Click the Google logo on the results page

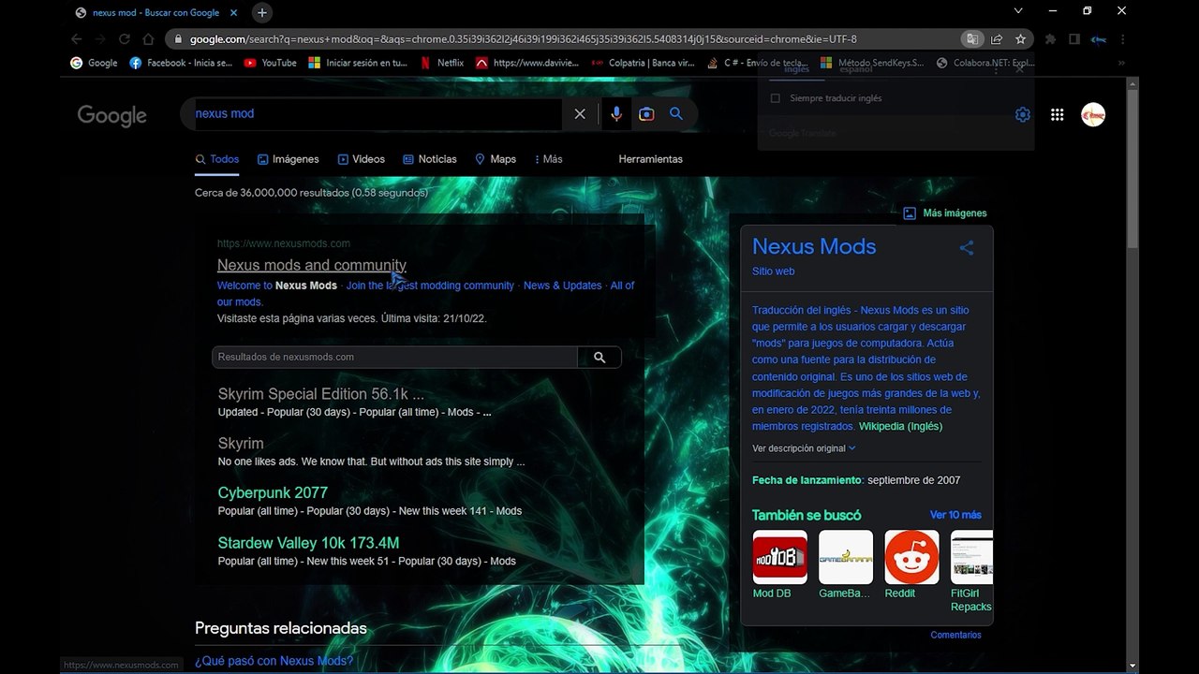coord(112,115)
